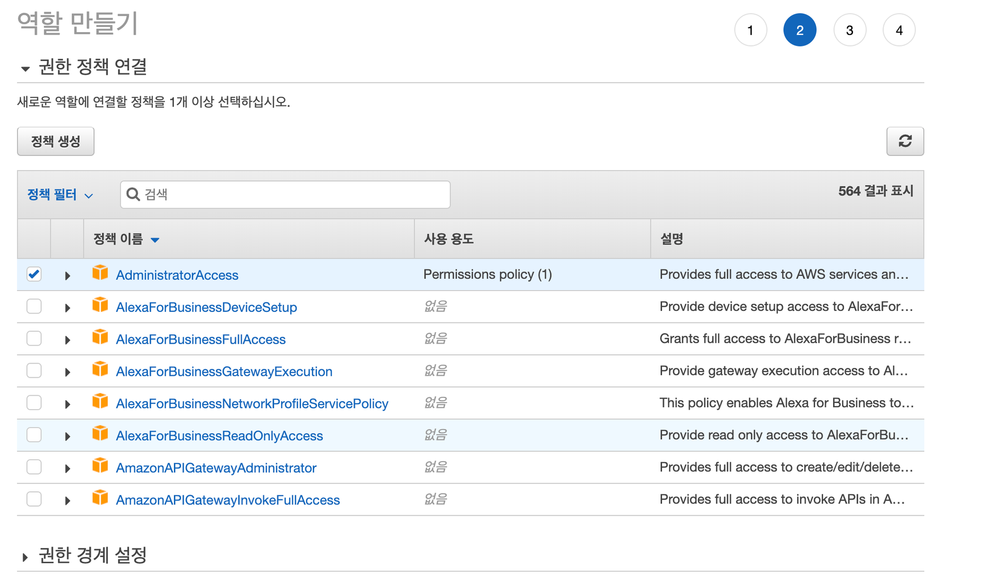The height and width of the screenshot is (584, 981).
Task: Click AdministratorAccess orange policy box icon
Action: point(100,273)
